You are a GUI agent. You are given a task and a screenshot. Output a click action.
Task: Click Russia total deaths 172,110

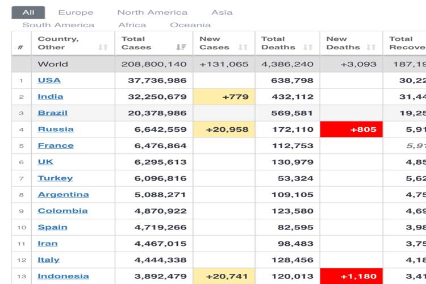(293, 130)
